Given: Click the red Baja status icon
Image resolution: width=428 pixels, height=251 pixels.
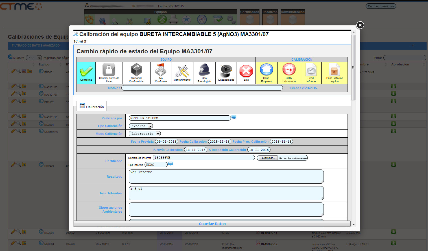Looking at the screenshot, I should [x=246, y=71].
